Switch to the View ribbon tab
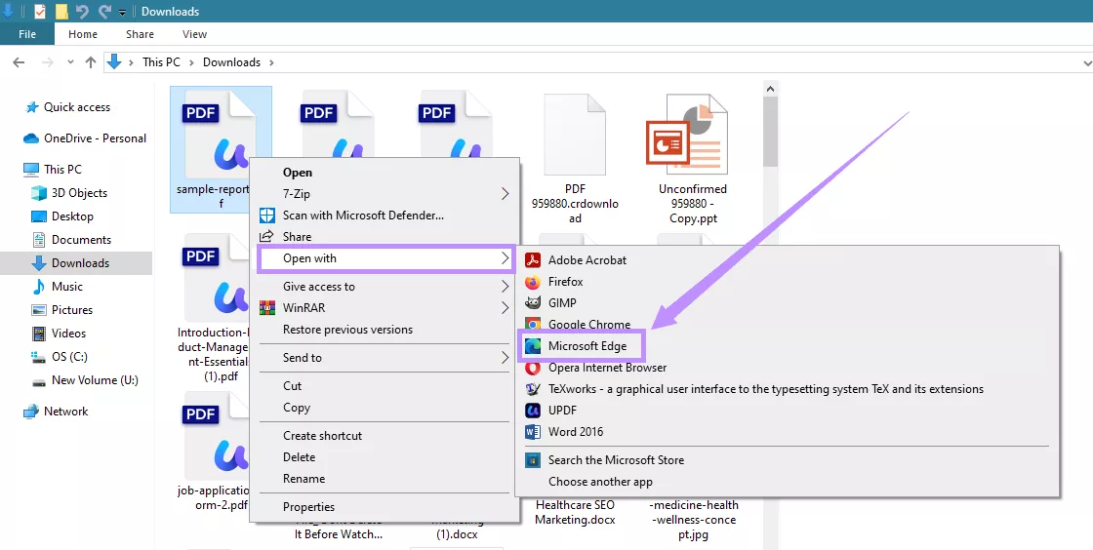The image size is (1093, 550). pyautogui.click(x=194, y=34)
